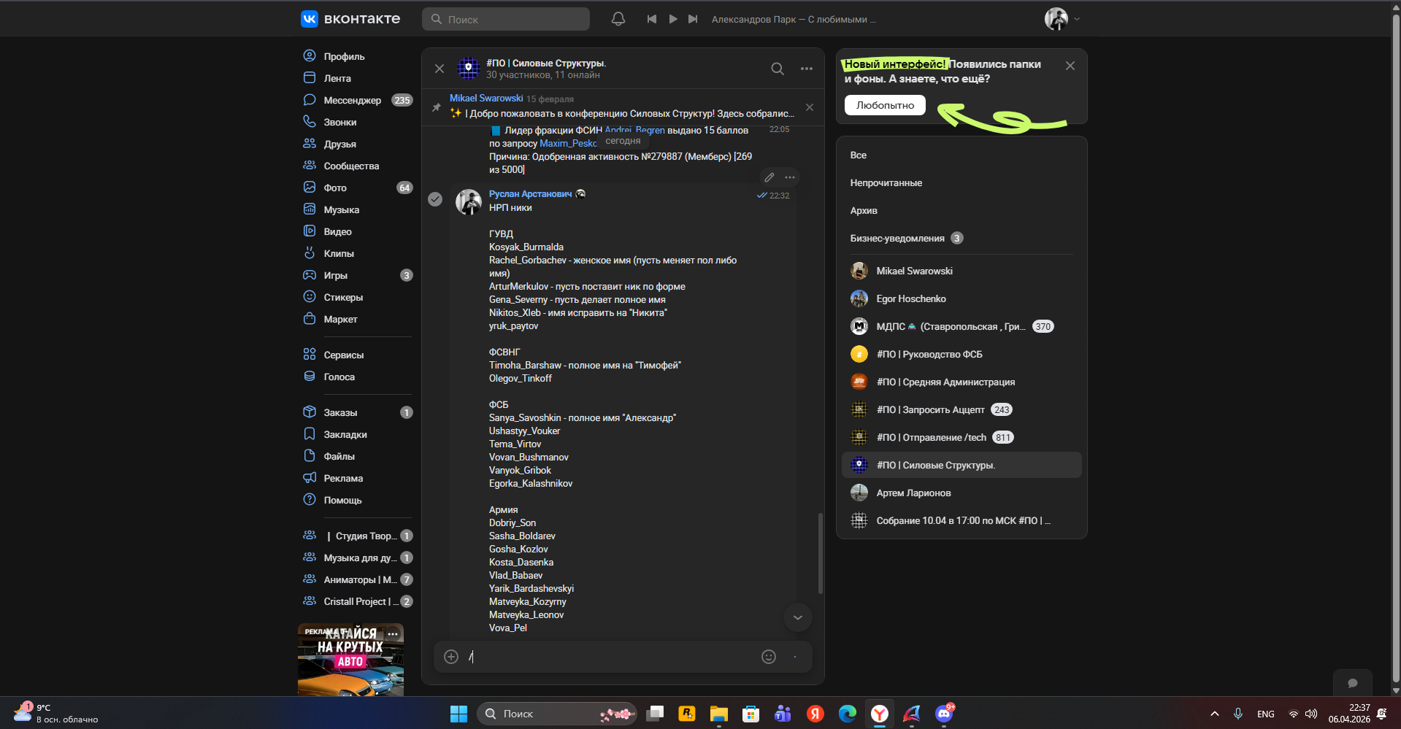Viewport: 1401px width, 729px height.
Task: Open the emoji picker smiley icon
Action: pyautogui.click(x=769, y=657)
